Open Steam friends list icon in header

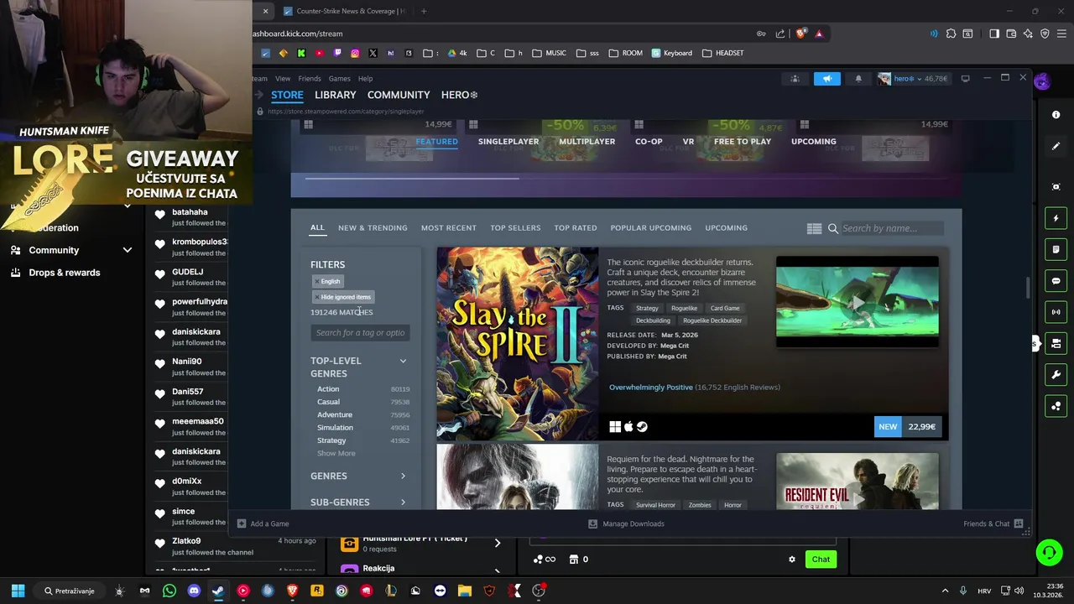795,79
